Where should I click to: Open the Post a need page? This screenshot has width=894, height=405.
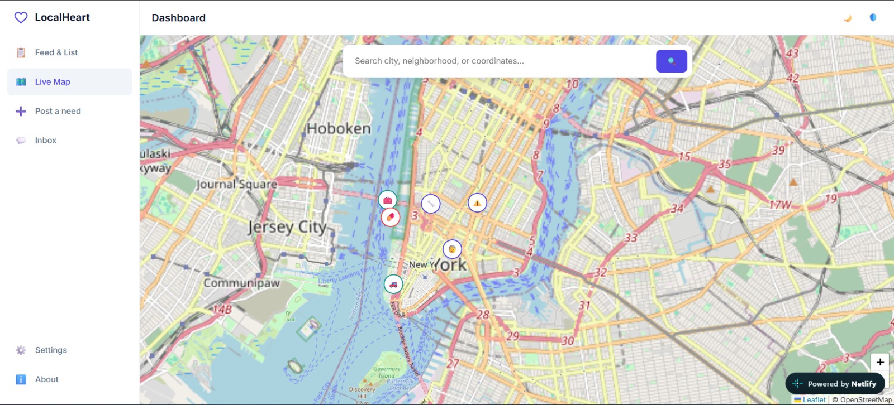[x=70, y=111]
